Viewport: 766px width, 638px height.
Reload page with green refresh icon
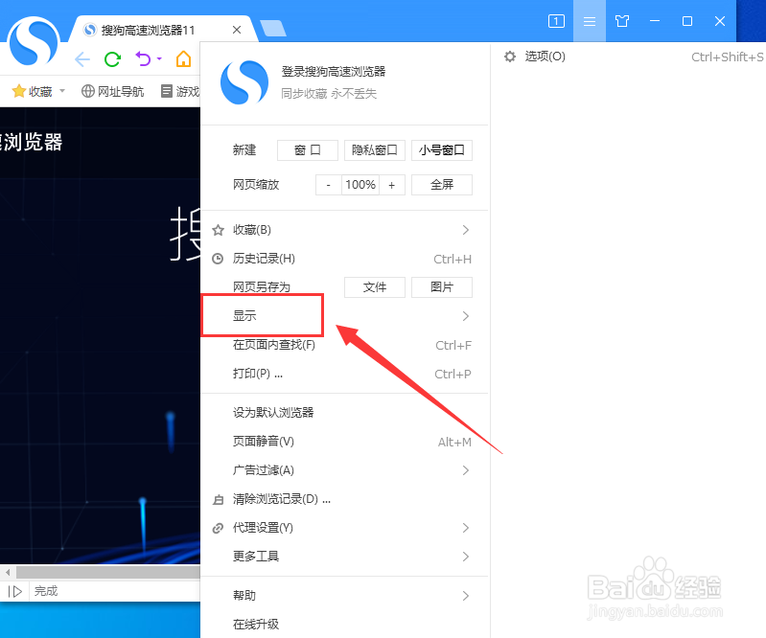[x=112, y=59]
